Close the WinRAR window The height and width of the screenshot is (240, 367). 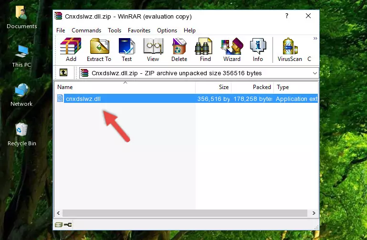[x=308, y=16]
